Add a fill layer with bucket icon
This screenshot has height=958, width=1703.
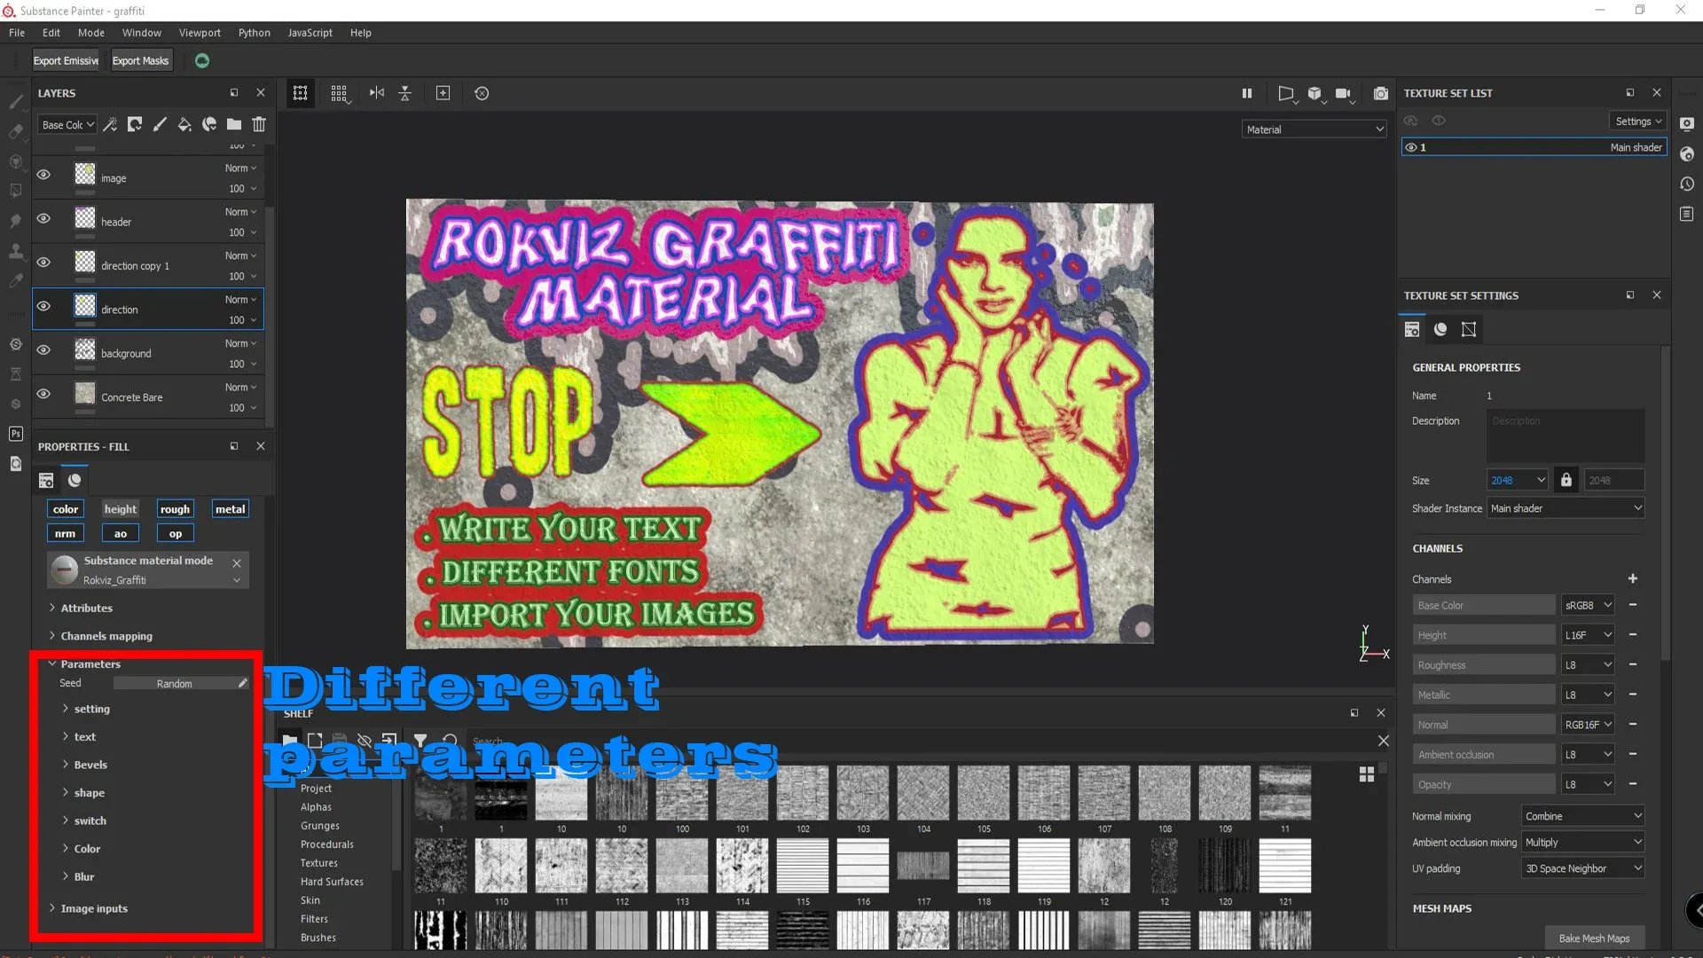184,124
